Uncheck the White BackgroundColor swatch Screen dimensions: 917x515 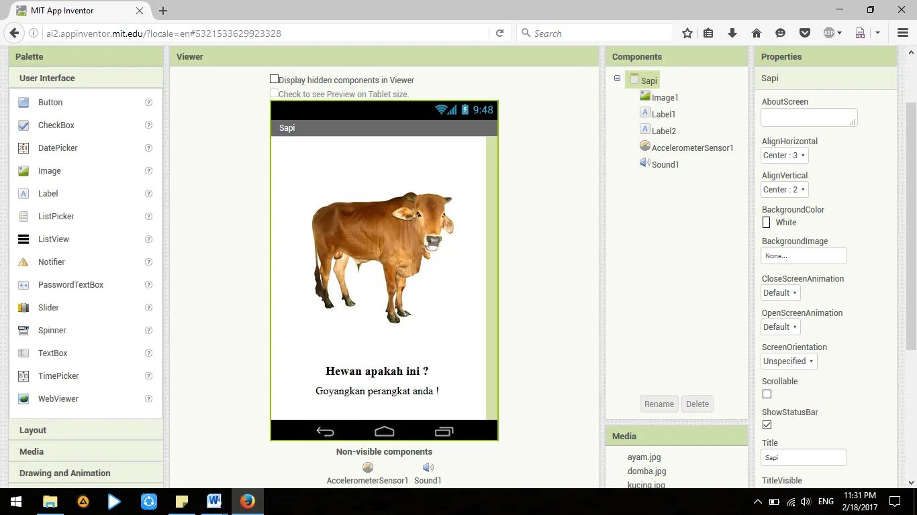click(x=766, y=222)
